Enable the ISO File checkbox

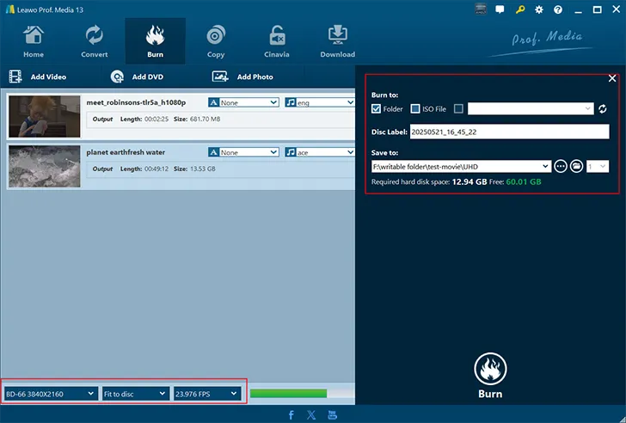(415, 109)
